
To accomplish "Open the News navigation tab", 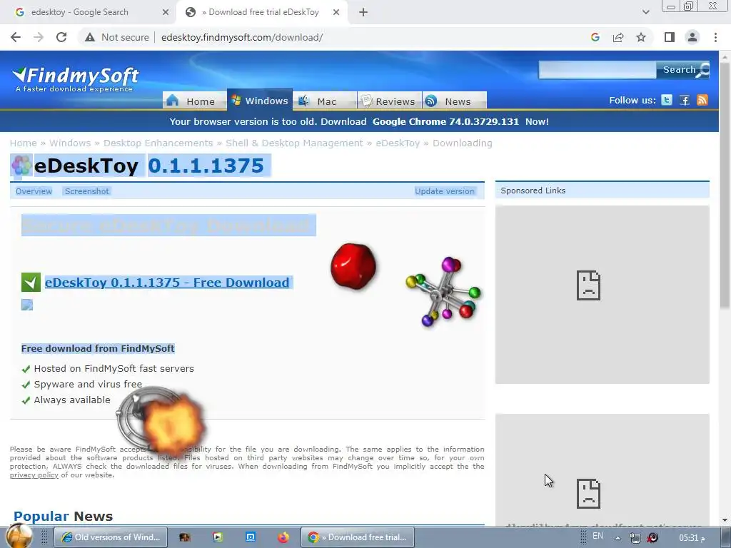I will 455,101.
